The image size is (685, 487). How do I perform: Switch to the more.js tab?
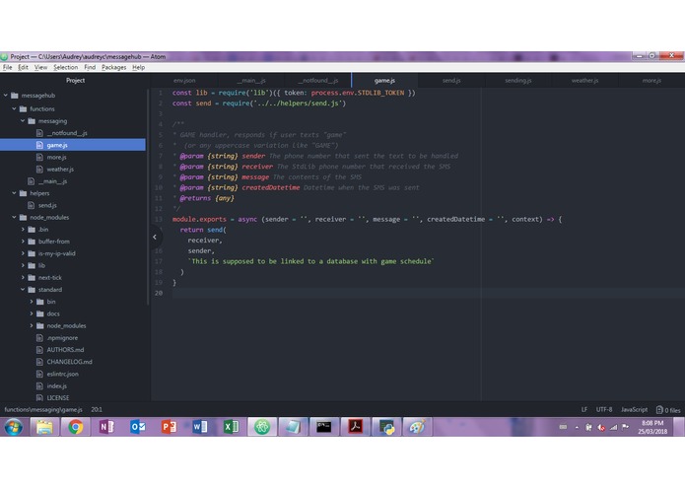[x=651, y=81]
